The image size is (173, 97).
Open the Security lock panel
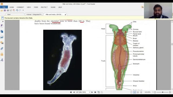pos(2,54)
